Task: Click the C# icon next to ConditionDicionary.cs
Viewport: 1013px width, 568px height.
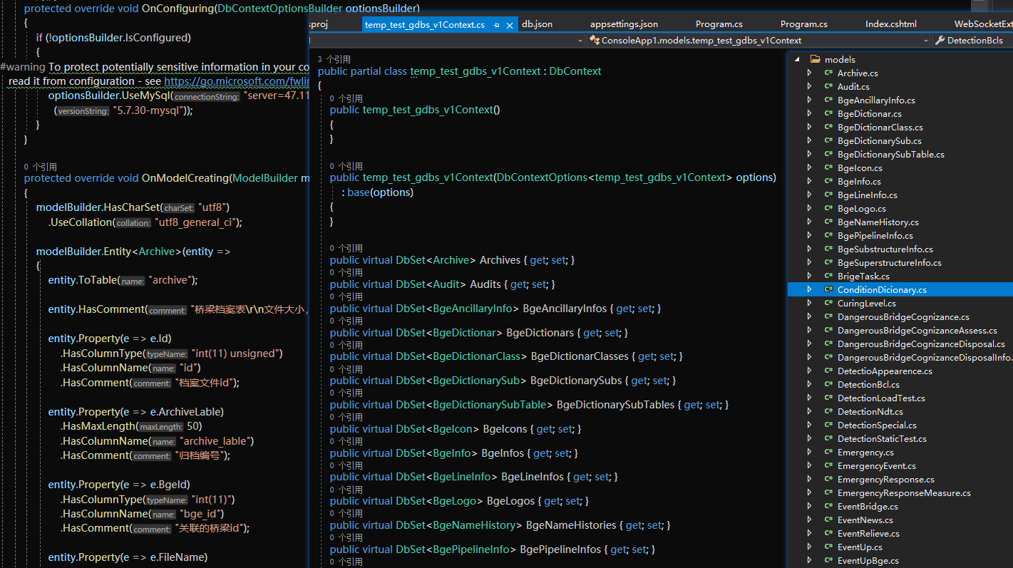Action: pyautogui.click(x=828, y=290)
